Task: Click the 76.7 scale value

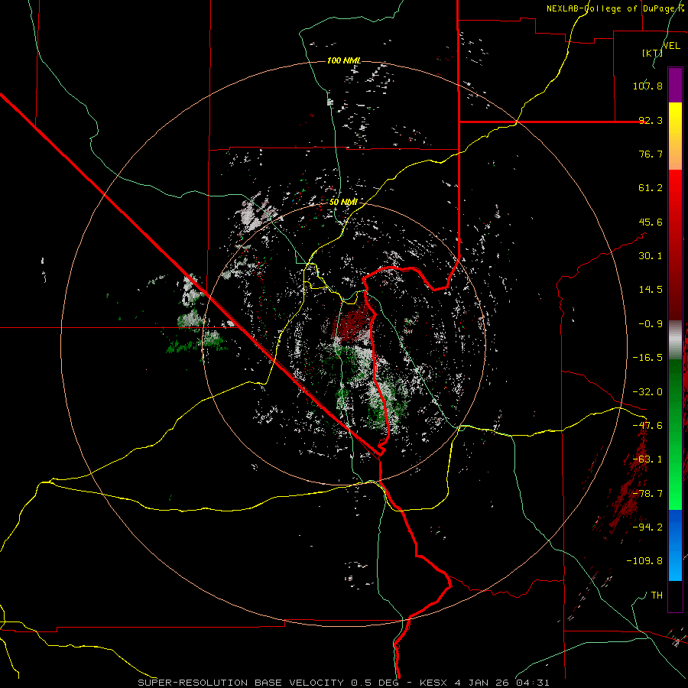Action: [651, 154]
